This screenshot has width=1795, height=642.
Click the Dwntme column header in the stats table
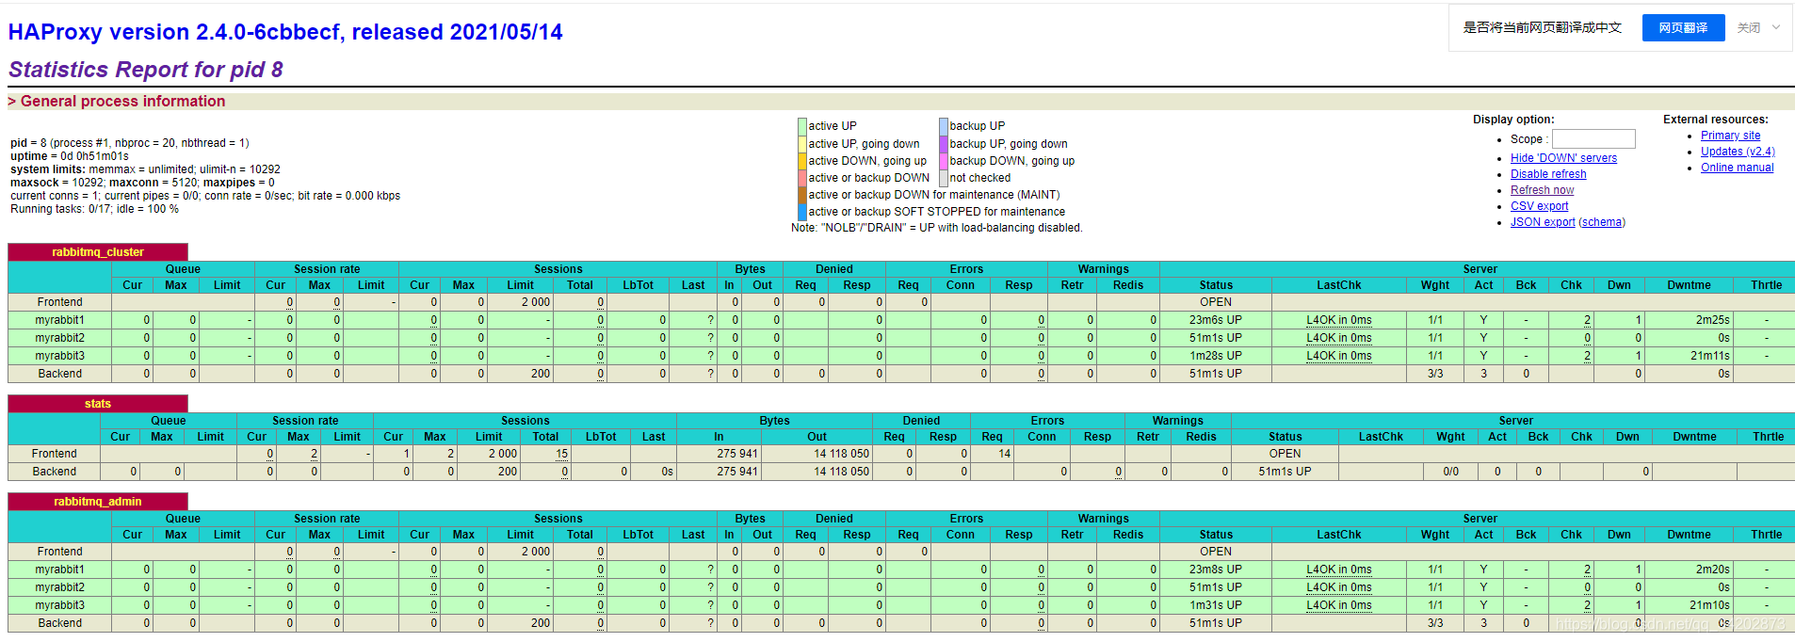tap(1694, 437)
